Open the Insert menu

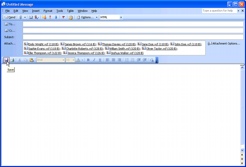coord(36,11)
